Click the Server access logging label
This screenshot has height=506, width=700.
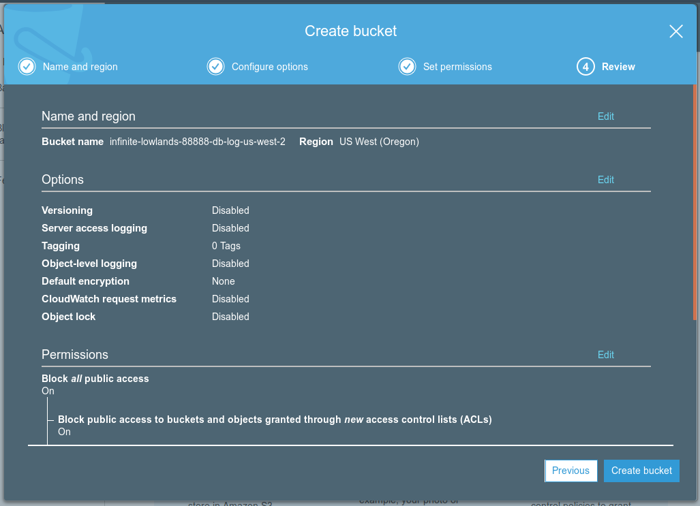[94, 228]
